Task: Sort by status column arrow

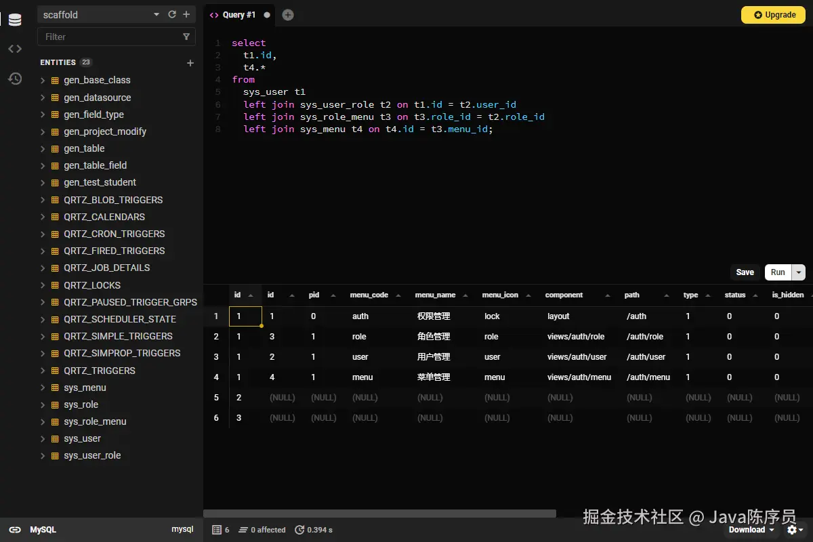Action: 755,295
